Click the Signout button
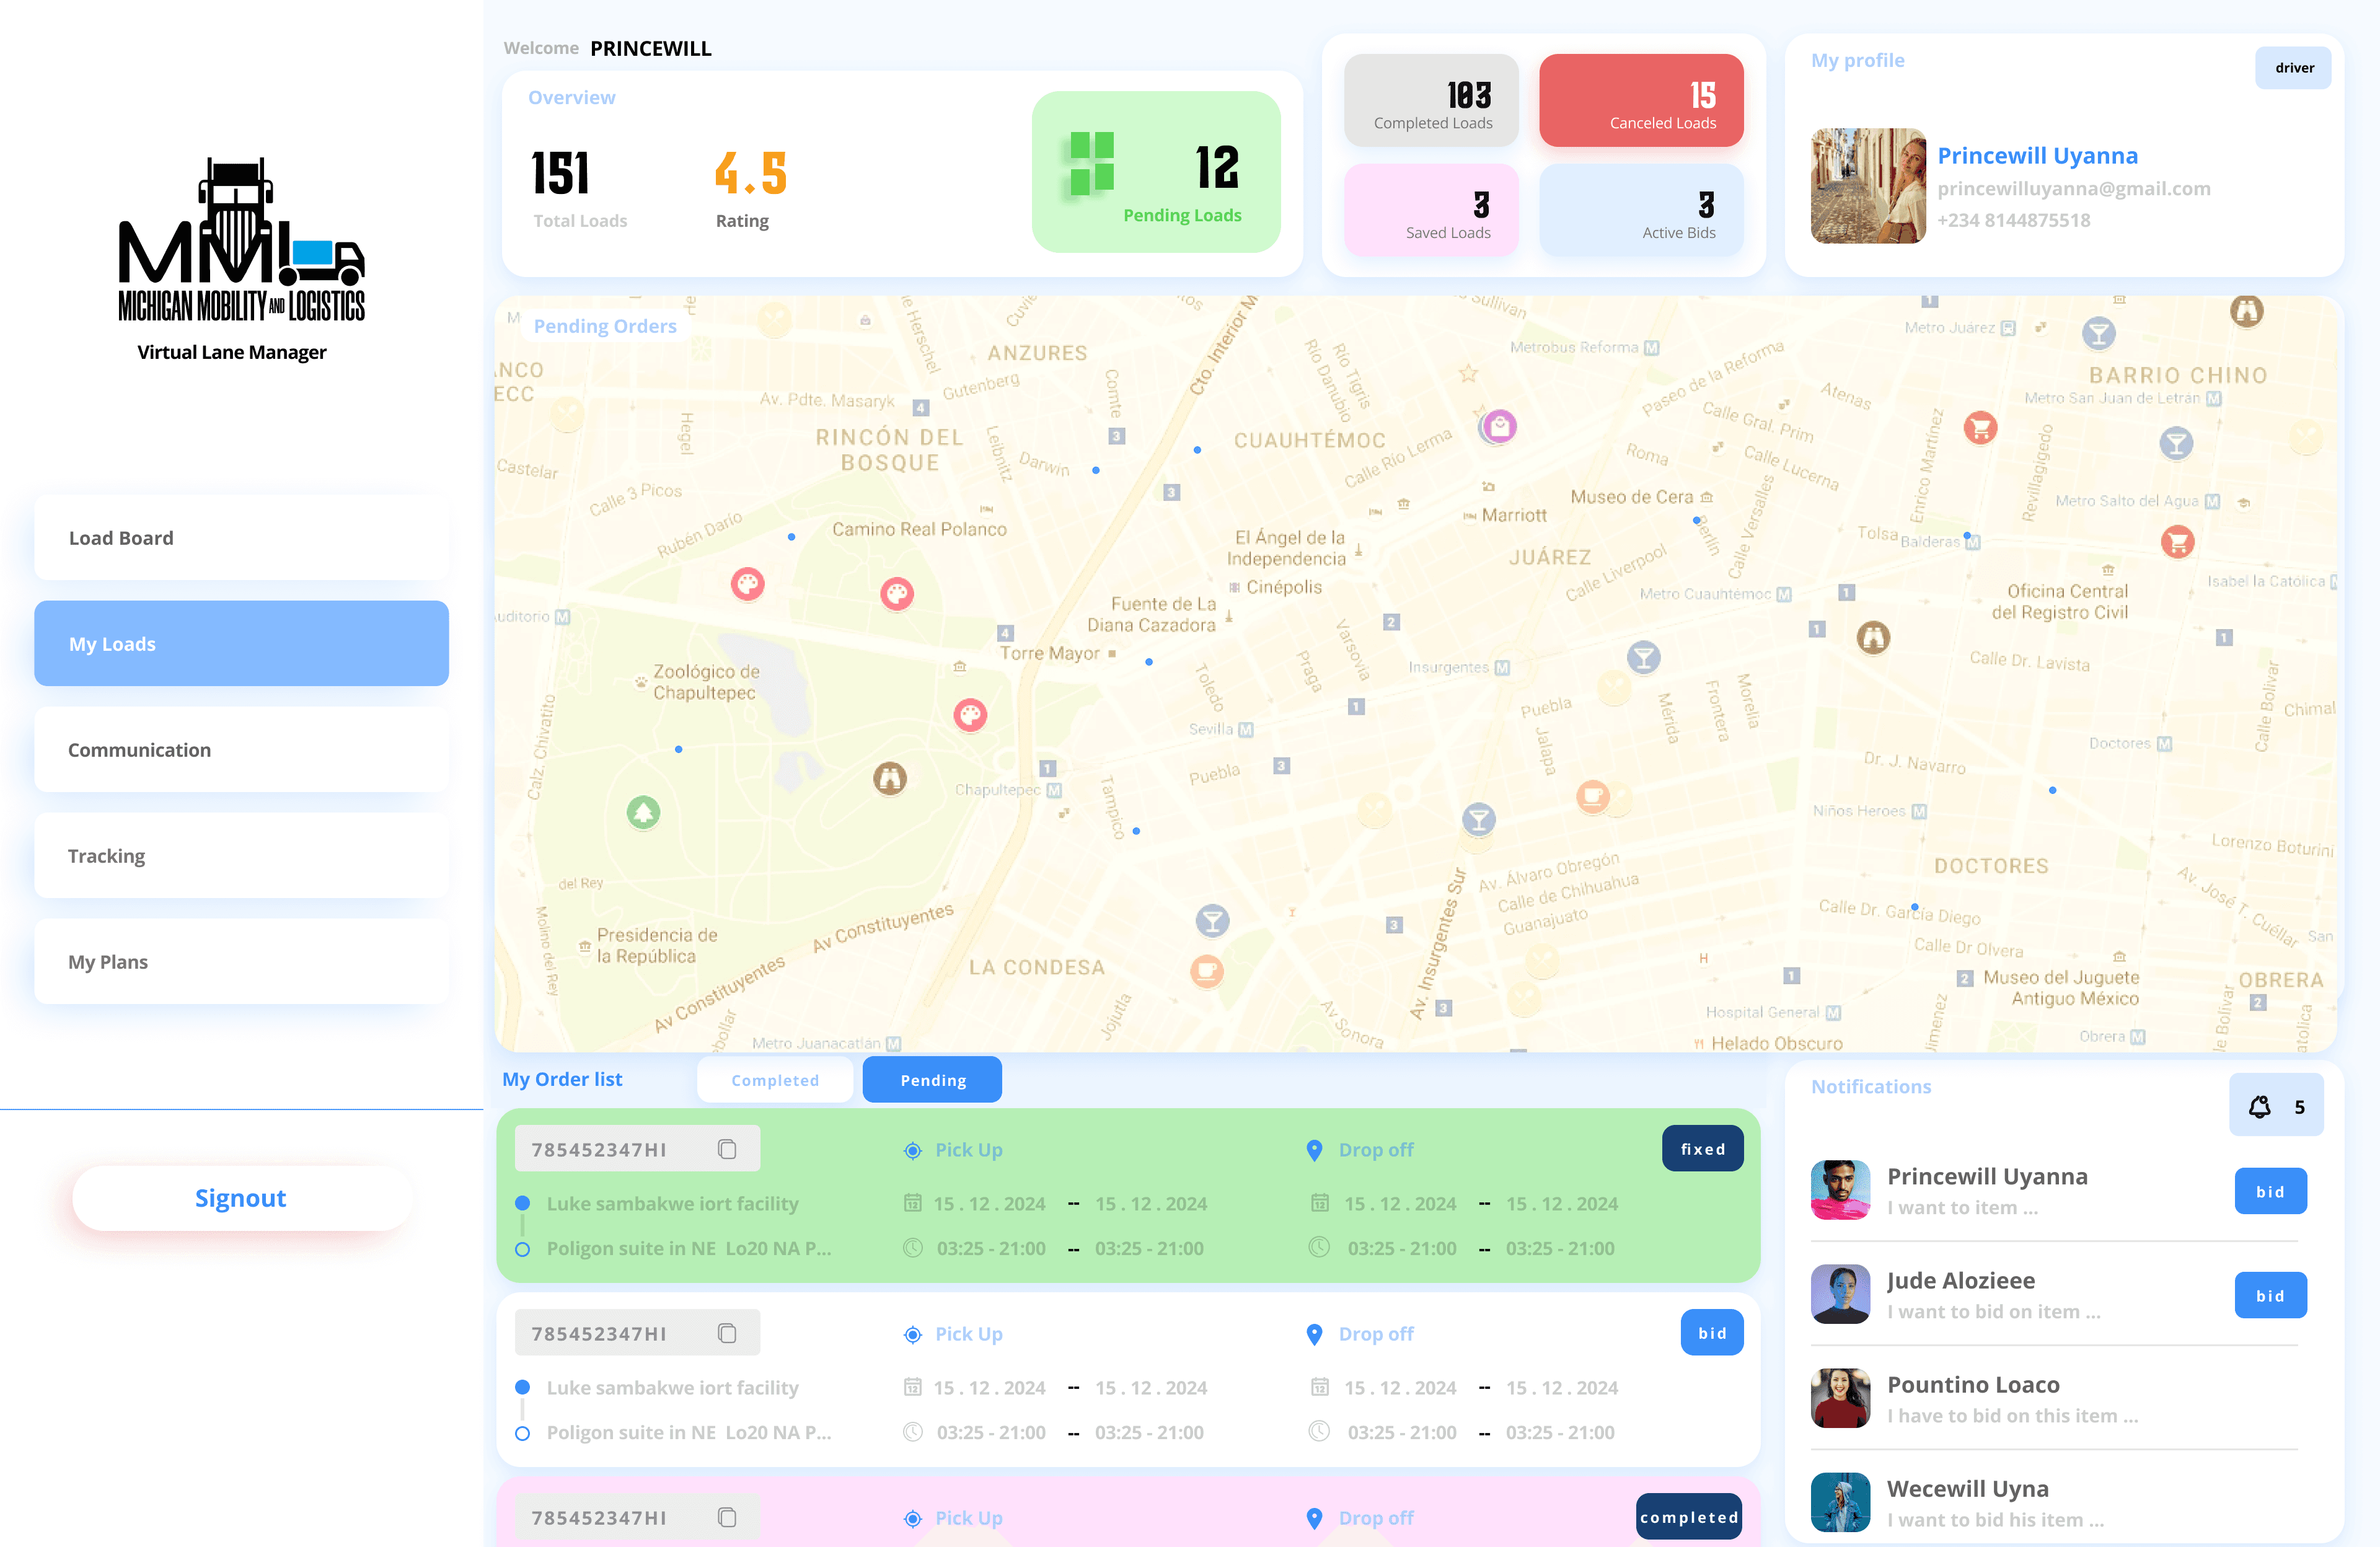This screenshot has width=2380, height=1547. [x=241, y=1198]
